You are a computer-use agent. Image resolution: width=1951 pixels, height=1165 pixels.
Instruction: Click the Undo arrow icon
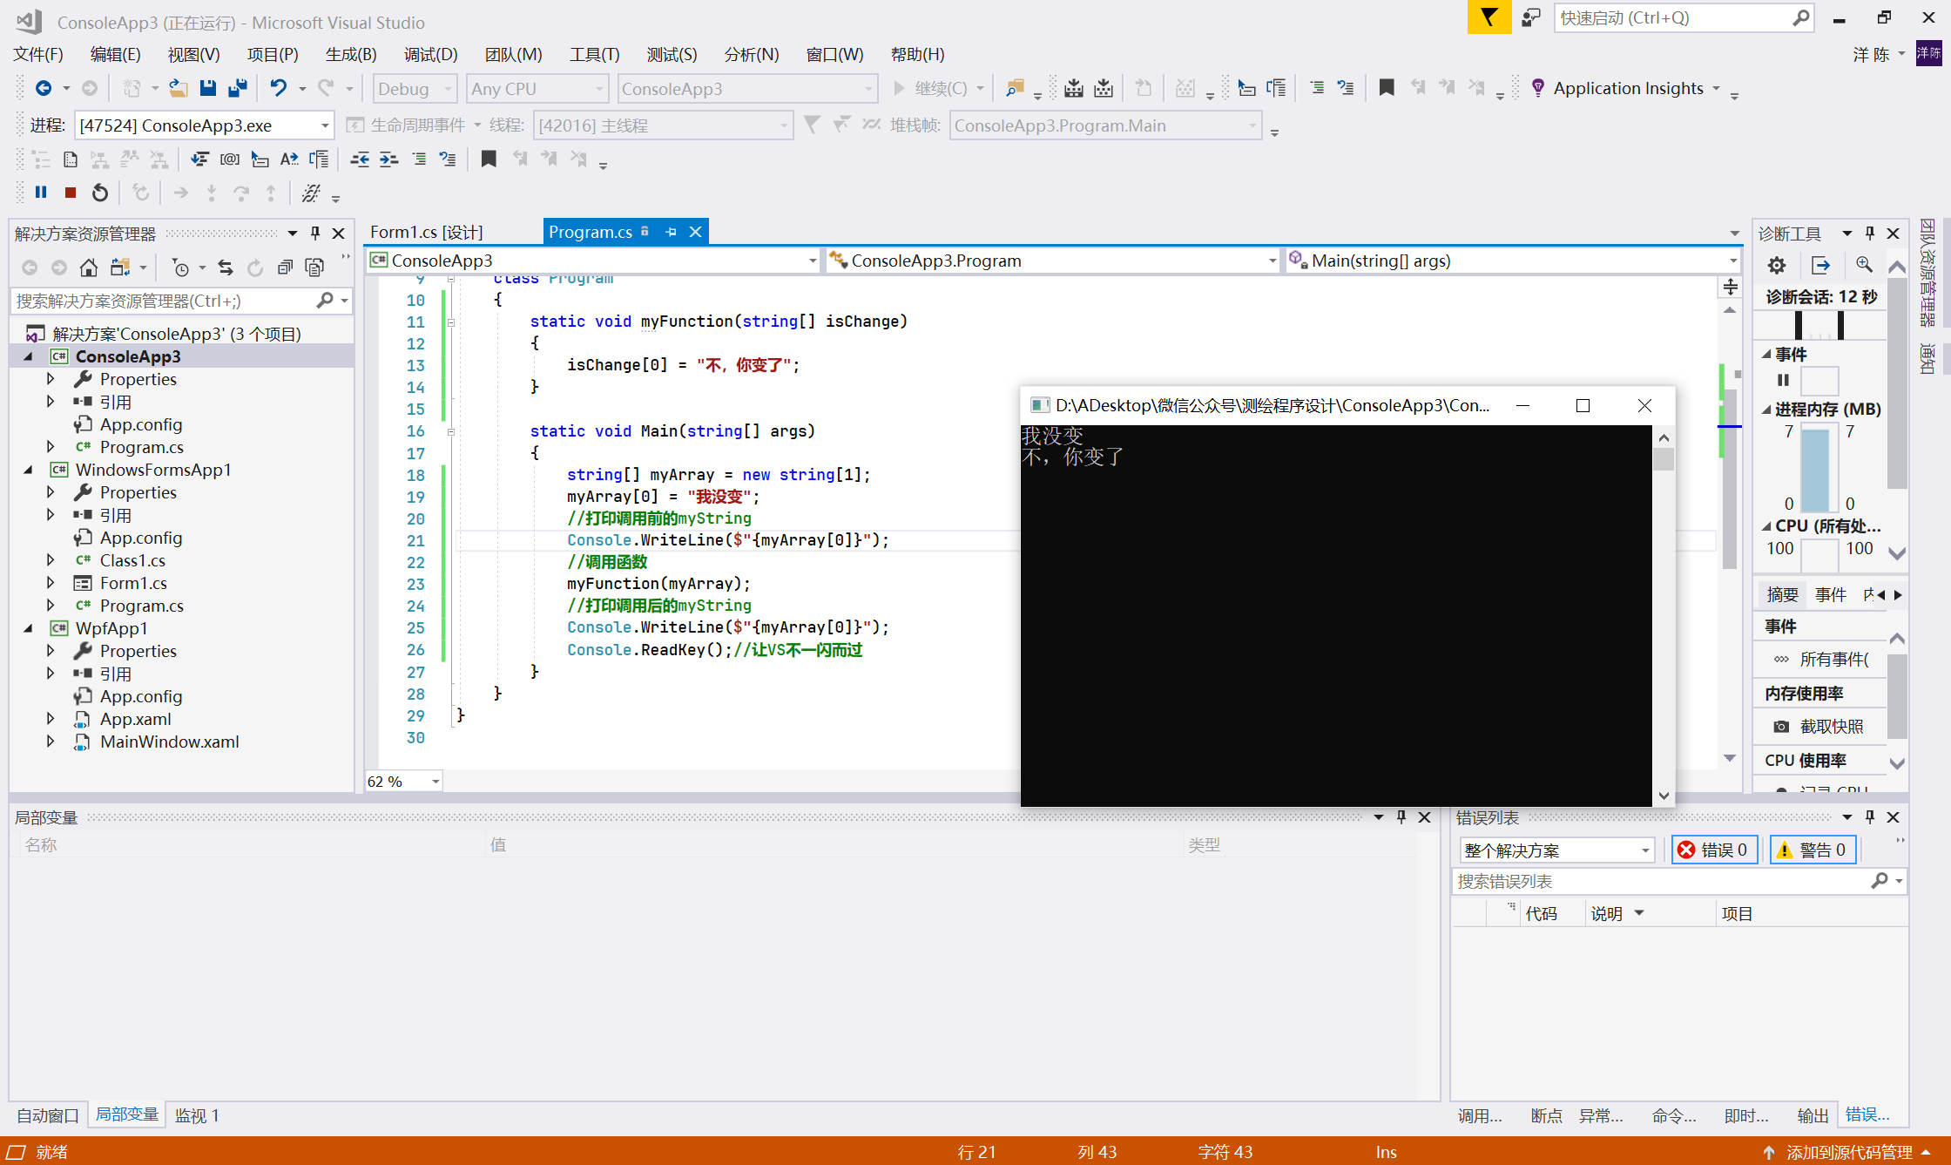pos(278,88)
